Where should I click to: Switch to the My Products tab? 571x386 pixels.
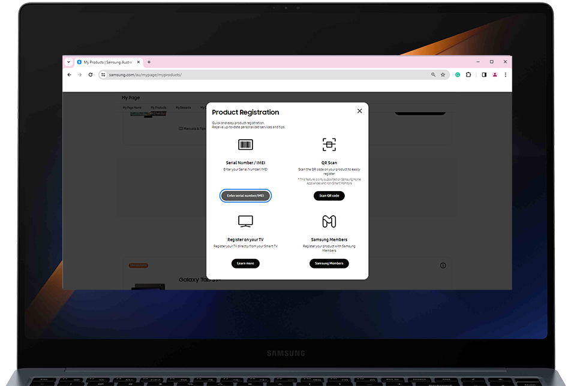pyautogui.click(x=158, y=107)
